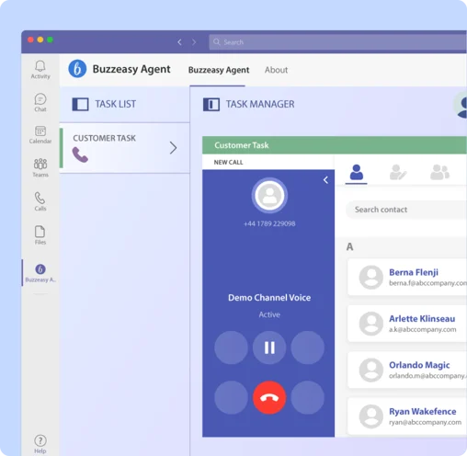
Task: Select contact Orlando Magic
Action: click(407, 370)
